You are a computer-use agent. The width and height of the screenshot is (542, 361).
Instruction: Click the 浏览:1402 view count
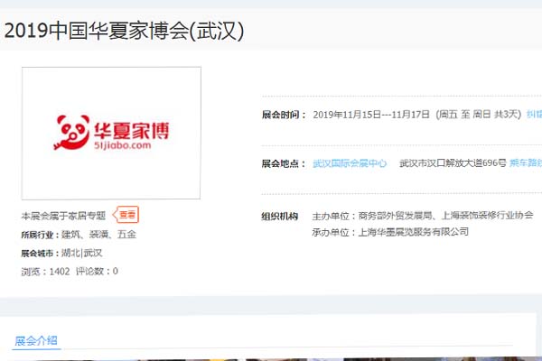tap(46, 272)
